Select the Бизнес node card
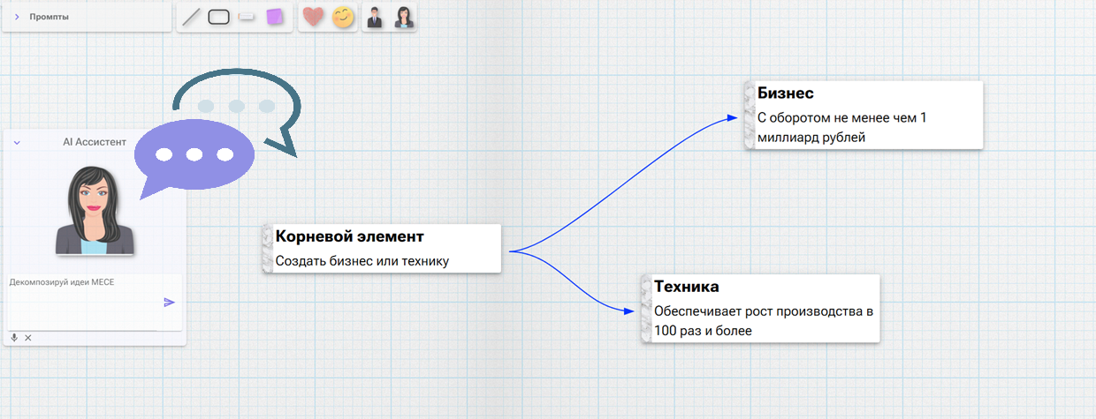This screenshot has width=1096, height=419. click(x=868, y=116)
